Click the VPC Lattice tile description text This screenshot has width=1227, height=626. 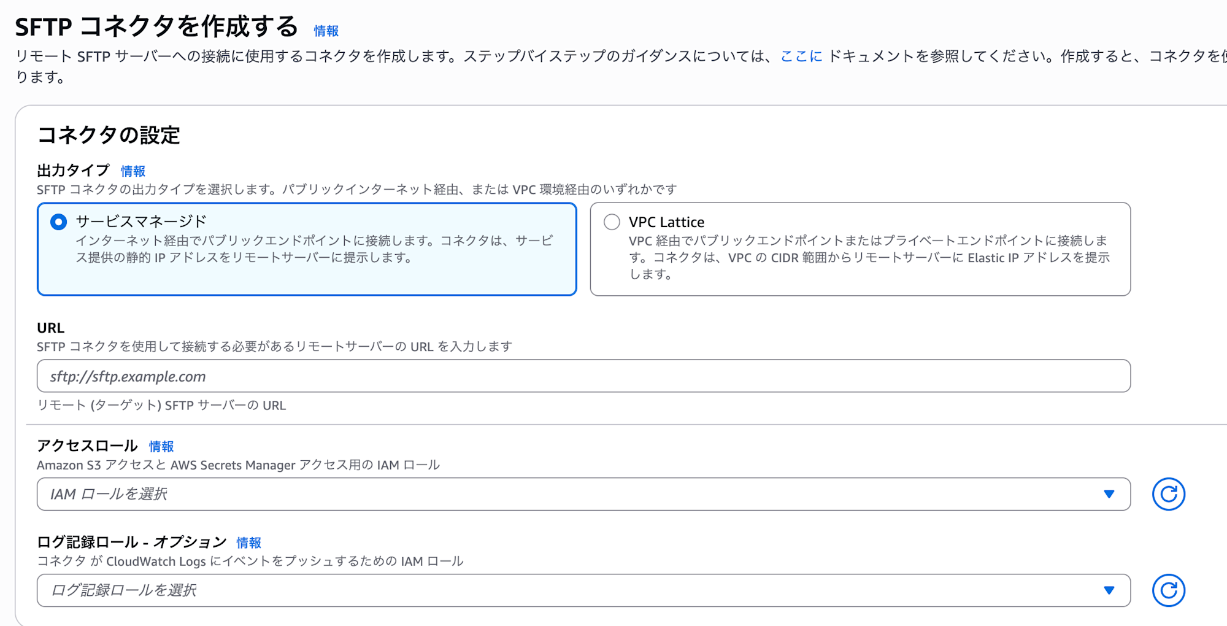(x=869, y=258)
